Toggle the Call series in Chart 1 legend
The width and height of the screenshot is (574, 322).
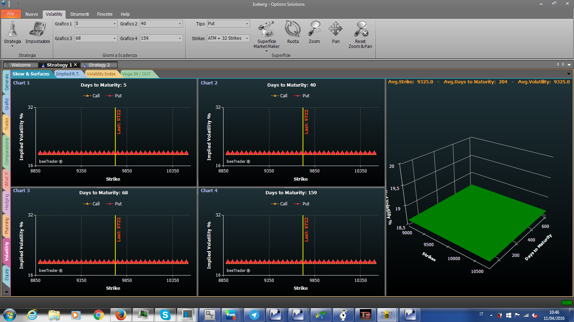pos(91,96)
